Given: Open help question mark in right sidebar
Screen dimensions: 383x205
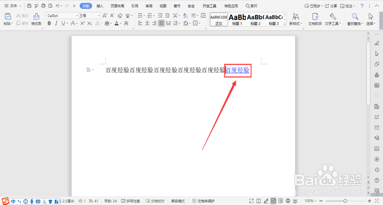Looking at the screenshot, I should (377, 180).
